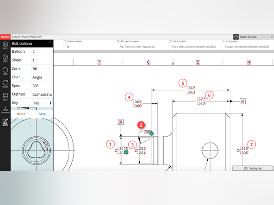
Task: Edit the Method Comparator field
Action: coord(42,94)
